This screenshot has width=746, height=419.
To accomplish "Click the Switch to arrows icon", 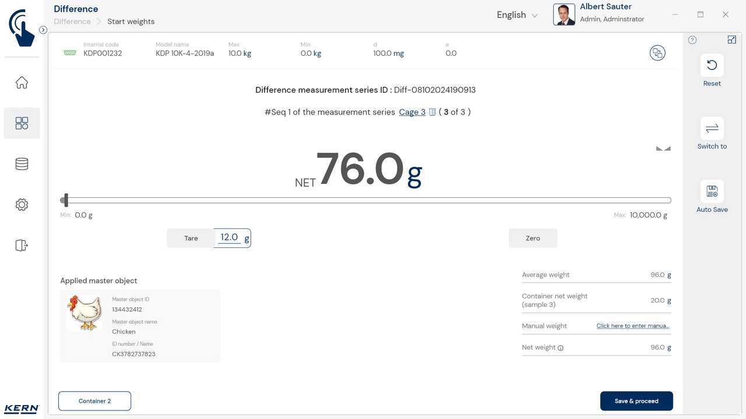I will [712, 129].
